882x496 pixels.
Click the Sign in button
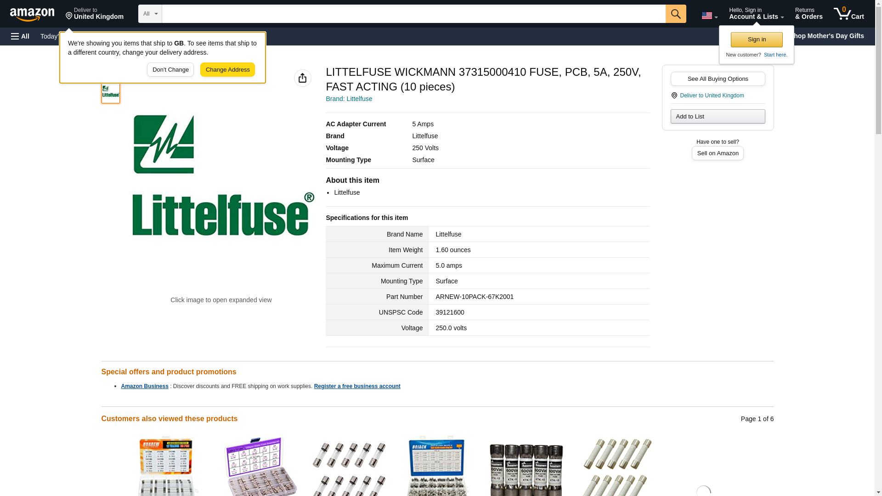click(x=756, y=39)
